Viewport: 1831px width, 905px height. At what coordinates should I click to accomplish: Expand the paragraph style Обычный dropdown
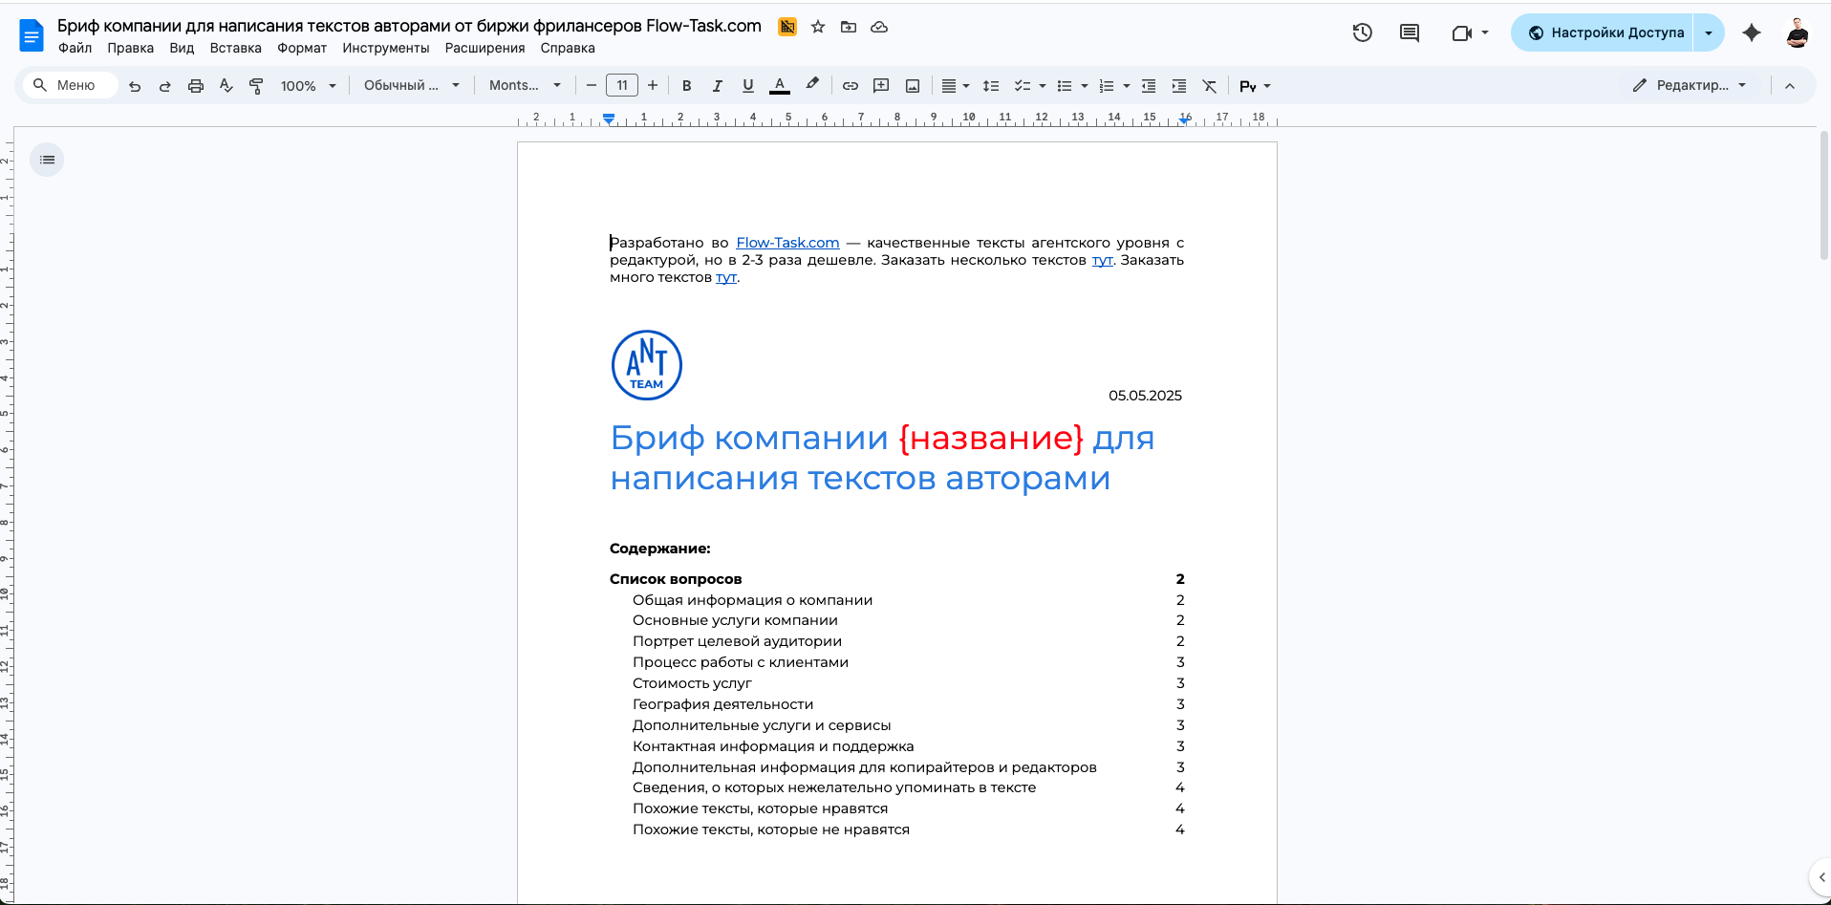(x=411, y=86)
